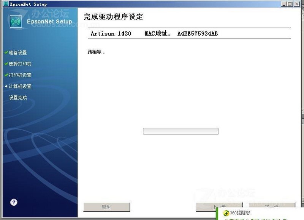Select the 设置完成 step in sidebar

pyautogui.click(x=17, y=98)
